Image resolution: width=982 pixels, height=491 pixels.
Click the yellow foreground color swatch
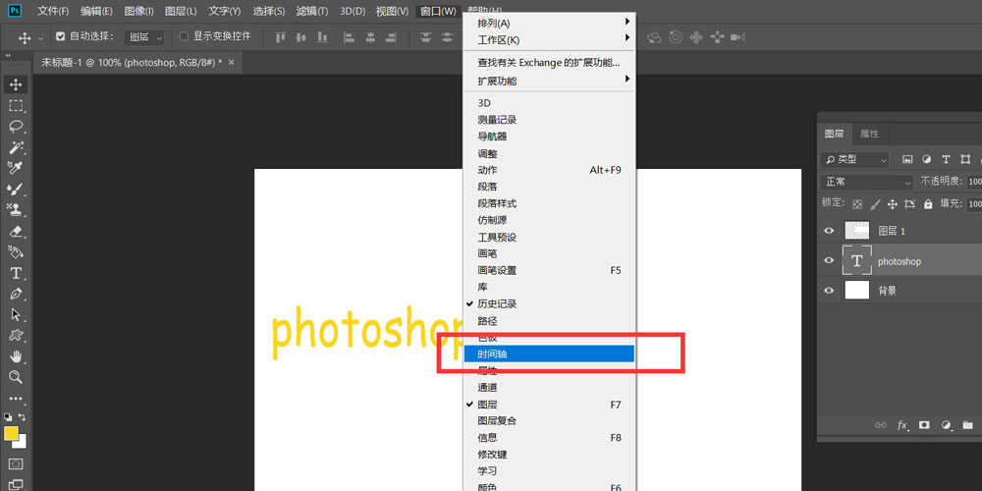[11, 432]
